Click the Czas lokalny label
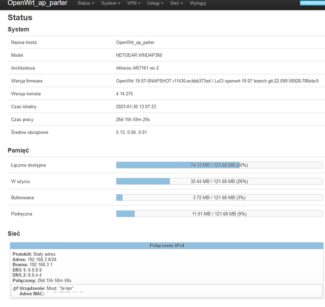This screenshot has width=325, height=307. [24, 107]
